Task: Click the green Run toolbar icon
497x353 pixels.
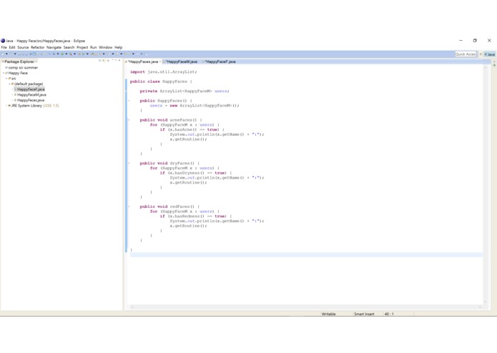Action: coord(62,54)
